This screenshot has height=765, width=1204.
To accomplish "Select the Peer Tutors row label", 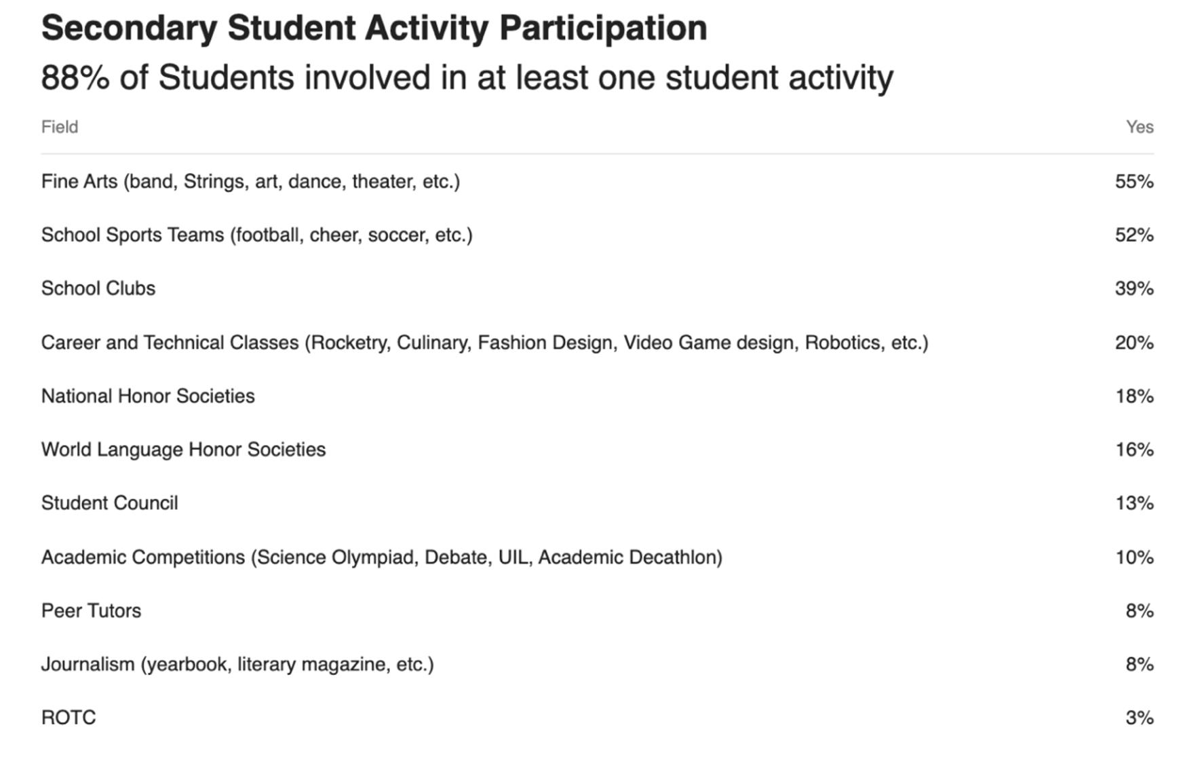I will 91,611.
